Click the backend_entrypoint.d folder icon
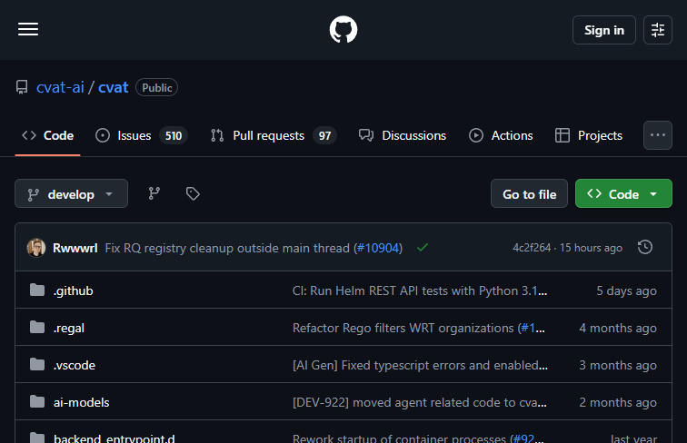Screen dimensions: 687x443 [37, 438]
